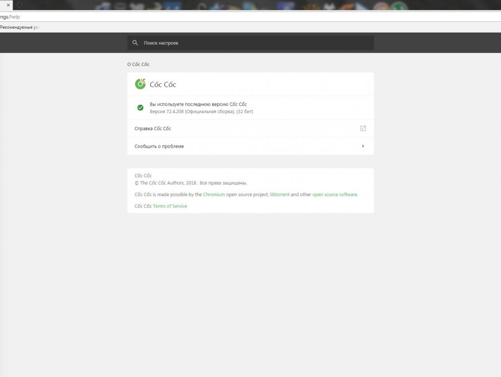Click the О Cốc Cốc section heading

(138, 64)
